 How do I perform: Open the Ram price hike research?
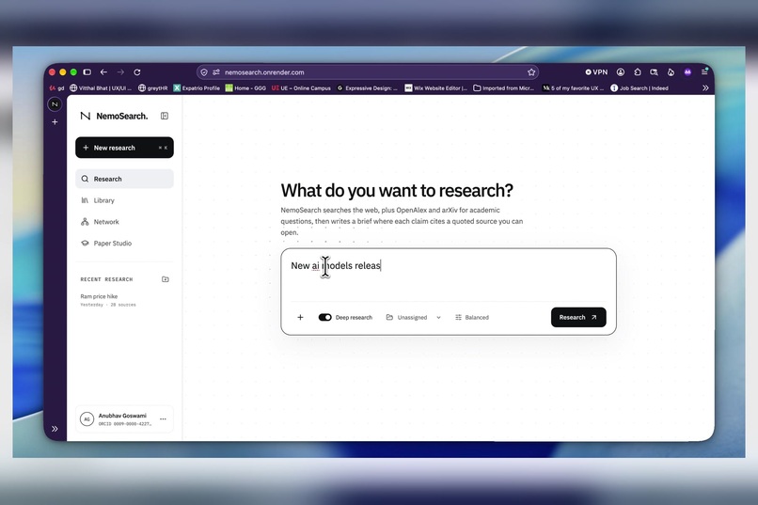108,300
